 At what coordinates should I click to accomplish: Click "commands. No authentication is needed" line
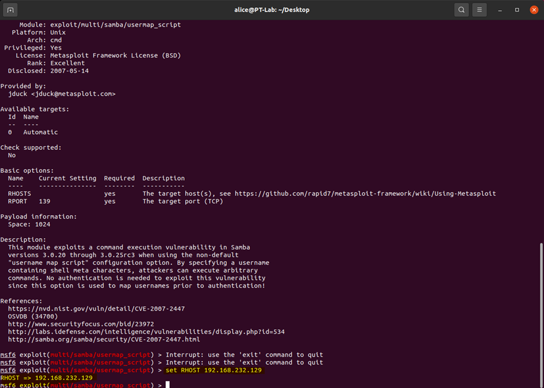(x=137, y=278)
